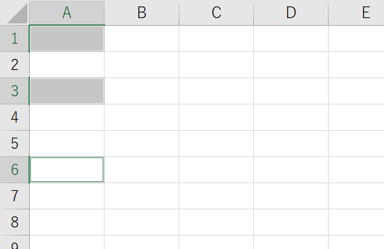Select row 8 header
Viewport: 384px width, 249px height.
[15, 222]
